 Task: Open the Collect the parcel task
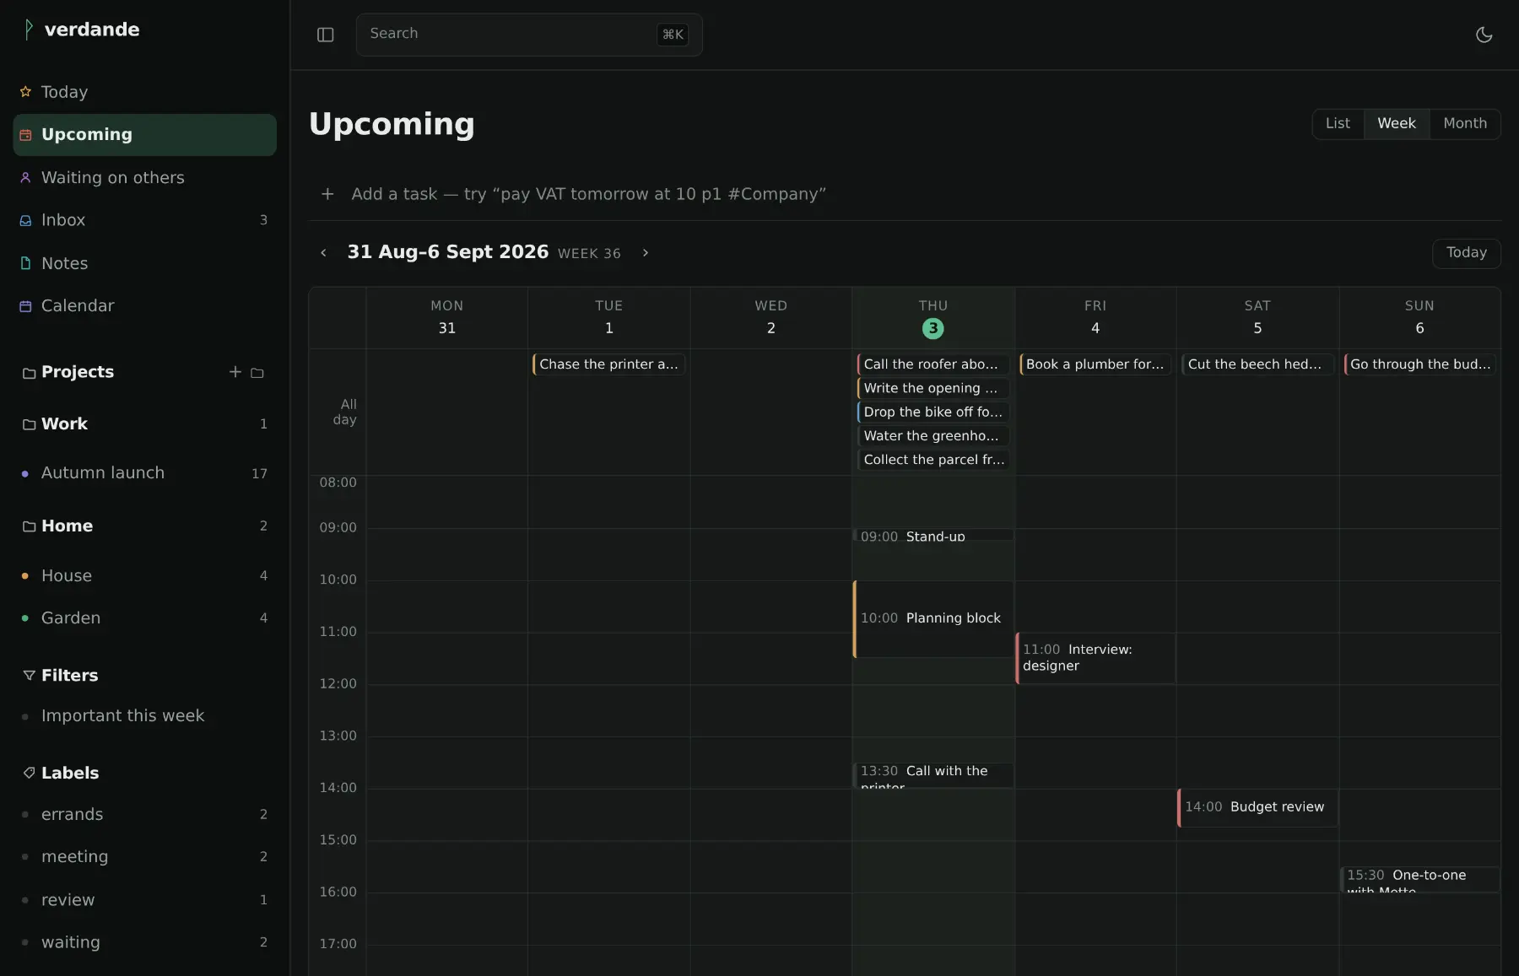932,460
